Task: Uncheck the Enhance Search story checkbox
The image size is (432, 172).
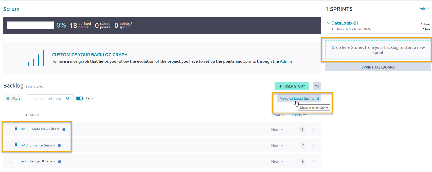Action: coord(16,145)
